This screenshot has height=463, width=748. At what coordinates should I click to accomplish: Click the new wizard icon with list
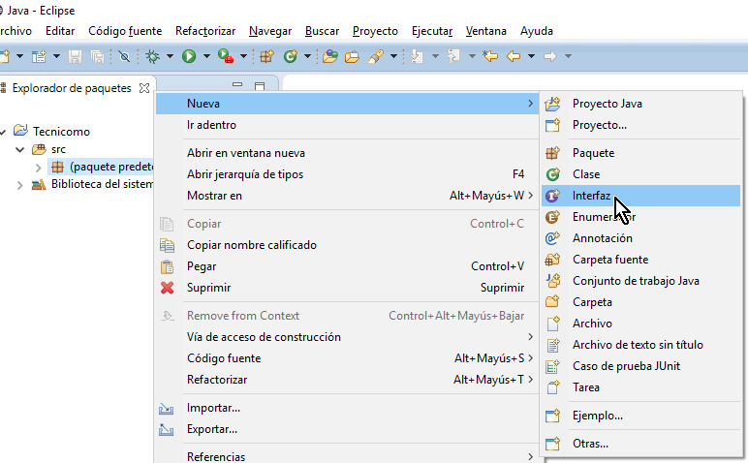tap(39, 56)
